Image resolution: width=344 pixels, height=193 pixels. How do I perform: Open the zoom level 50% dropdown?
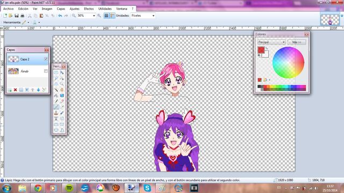94,16
